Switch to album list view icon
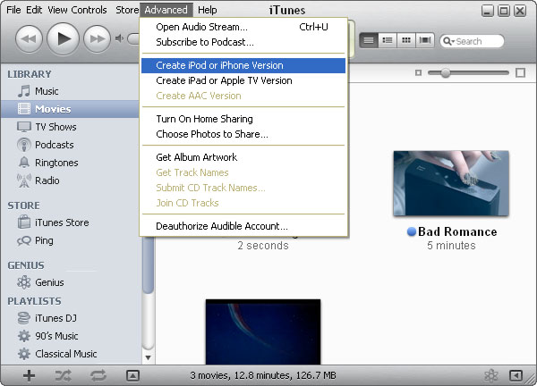This screenshot has height=386, width=537. pos(388,41)
